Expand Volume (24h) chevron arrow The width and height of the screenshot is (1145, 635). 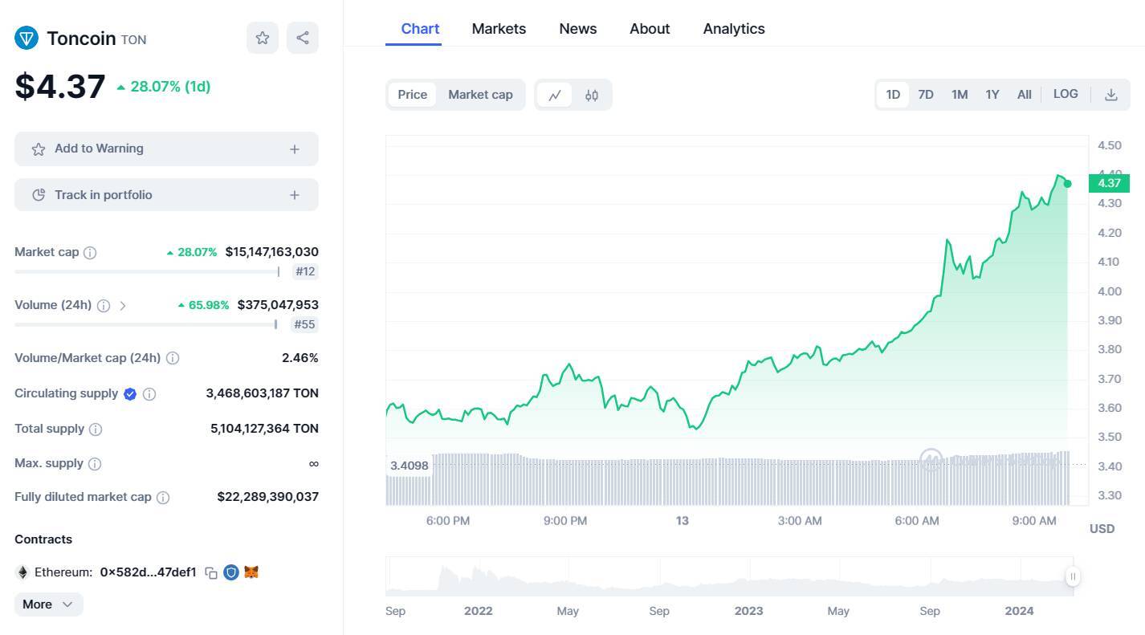[123, 306]
